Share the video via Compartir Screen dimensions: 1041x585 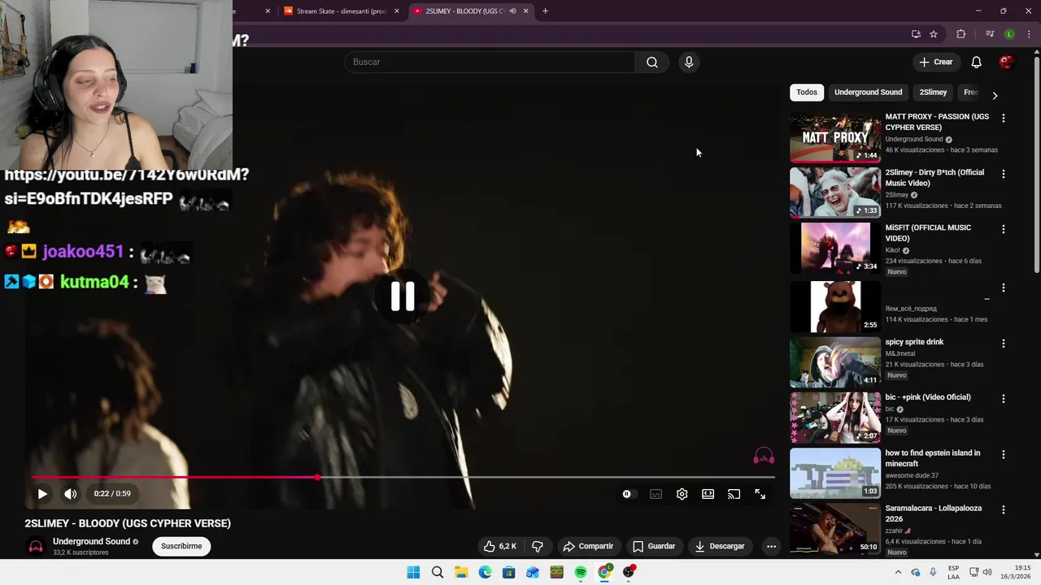[x=588, y=546]
